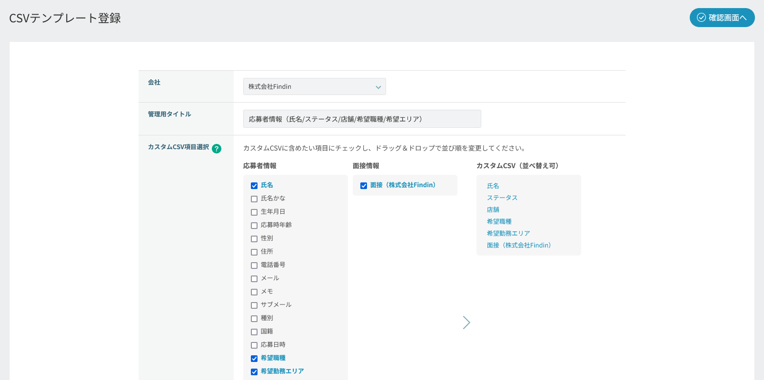
Task: Tick the 電話番号 checkbox
Action: pos(254,266)
